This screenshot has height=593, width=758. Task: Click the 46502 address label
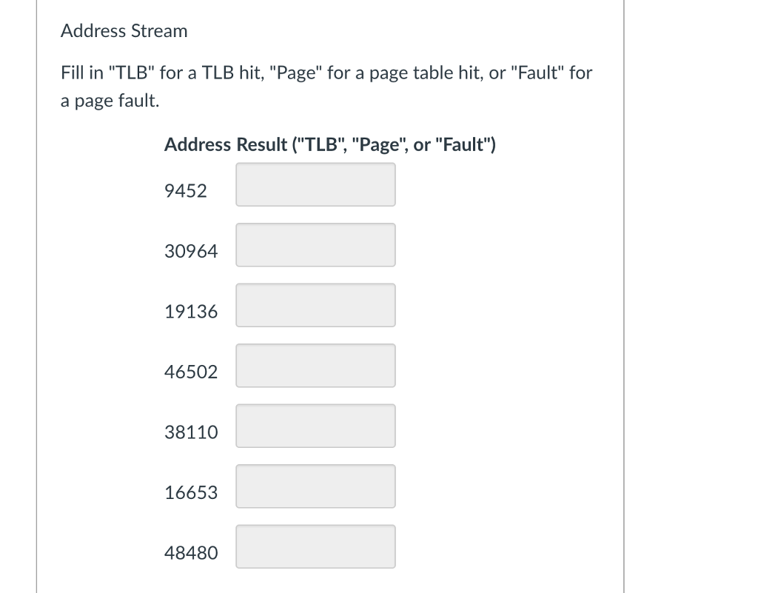click(191, 372)
